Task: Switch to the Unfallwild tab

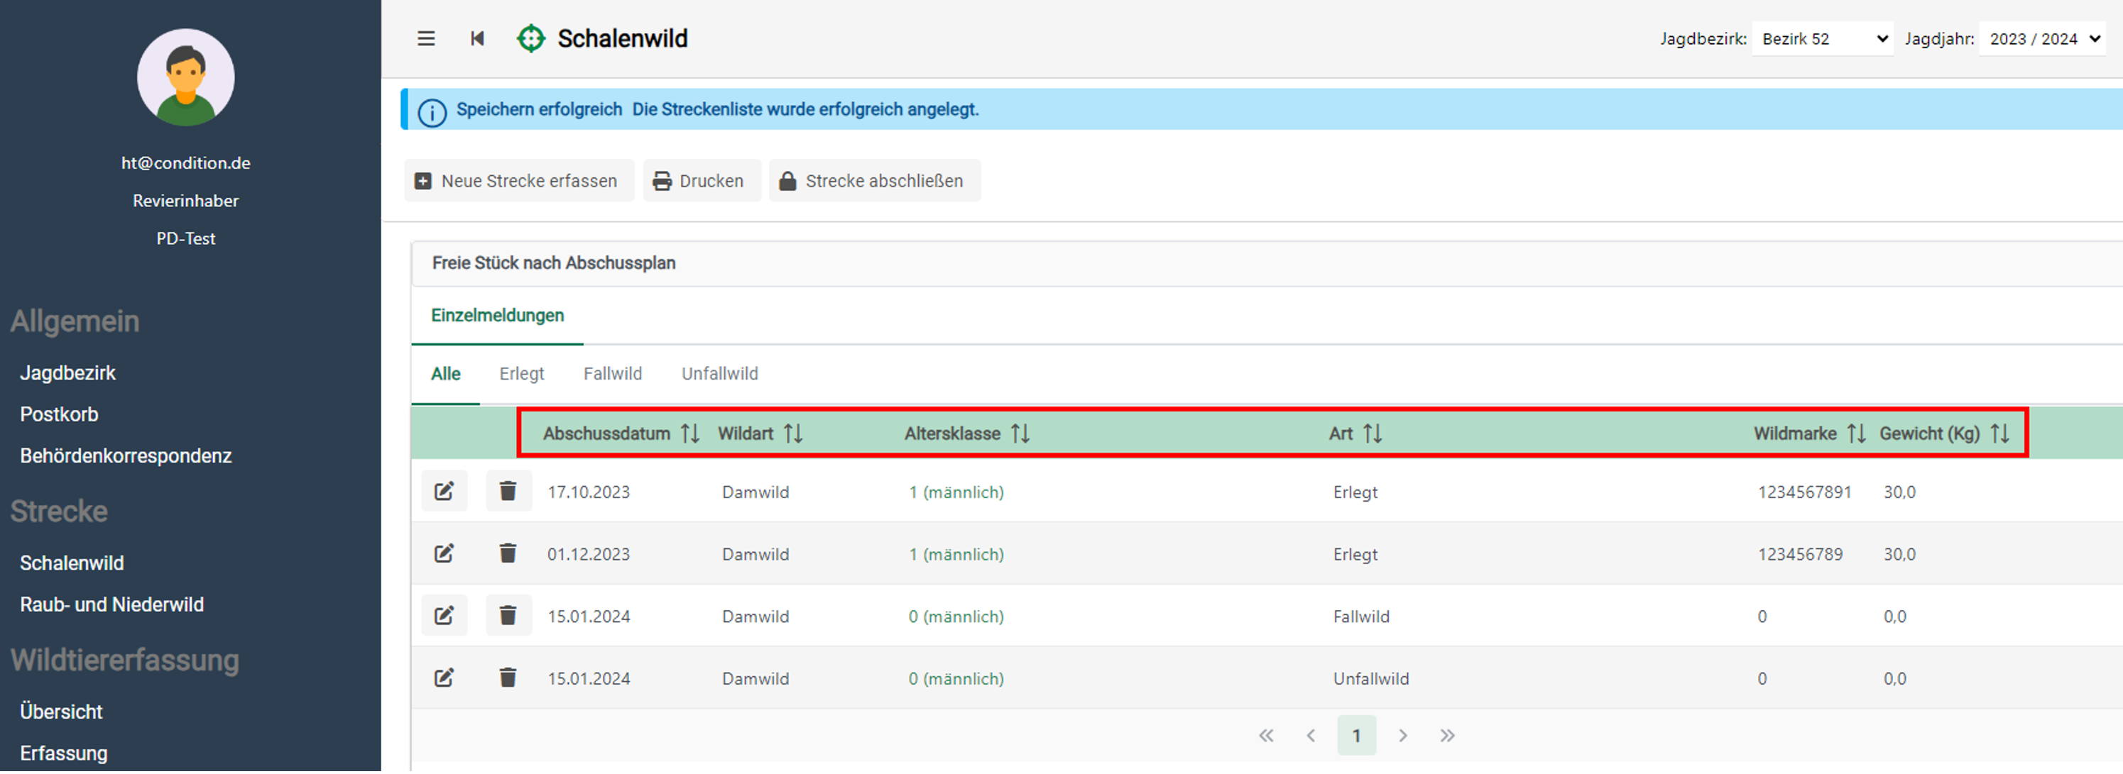Action: coord(719,375)
